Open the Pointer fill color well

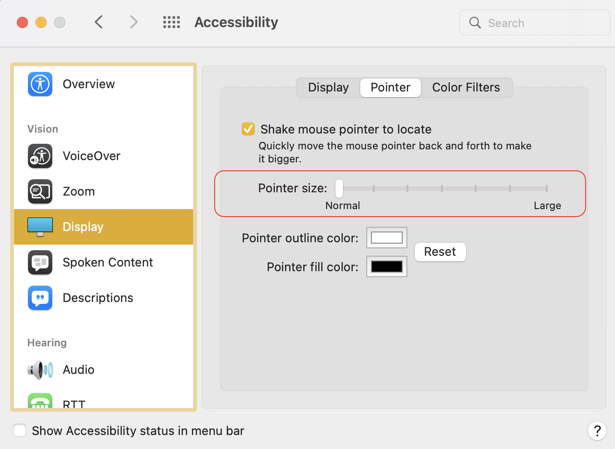[x=387, y=267]
